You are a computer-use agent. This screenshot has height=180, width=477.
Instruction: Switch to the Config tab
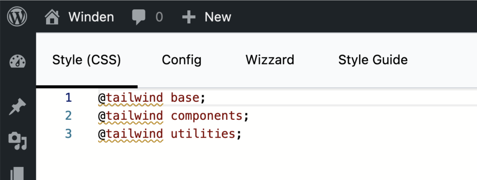coord(182,60)
